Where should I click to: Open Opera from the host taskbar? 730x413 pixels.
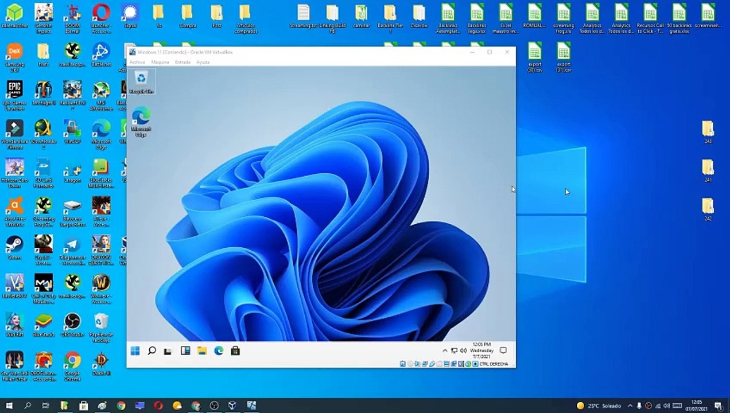click(158, 406)
